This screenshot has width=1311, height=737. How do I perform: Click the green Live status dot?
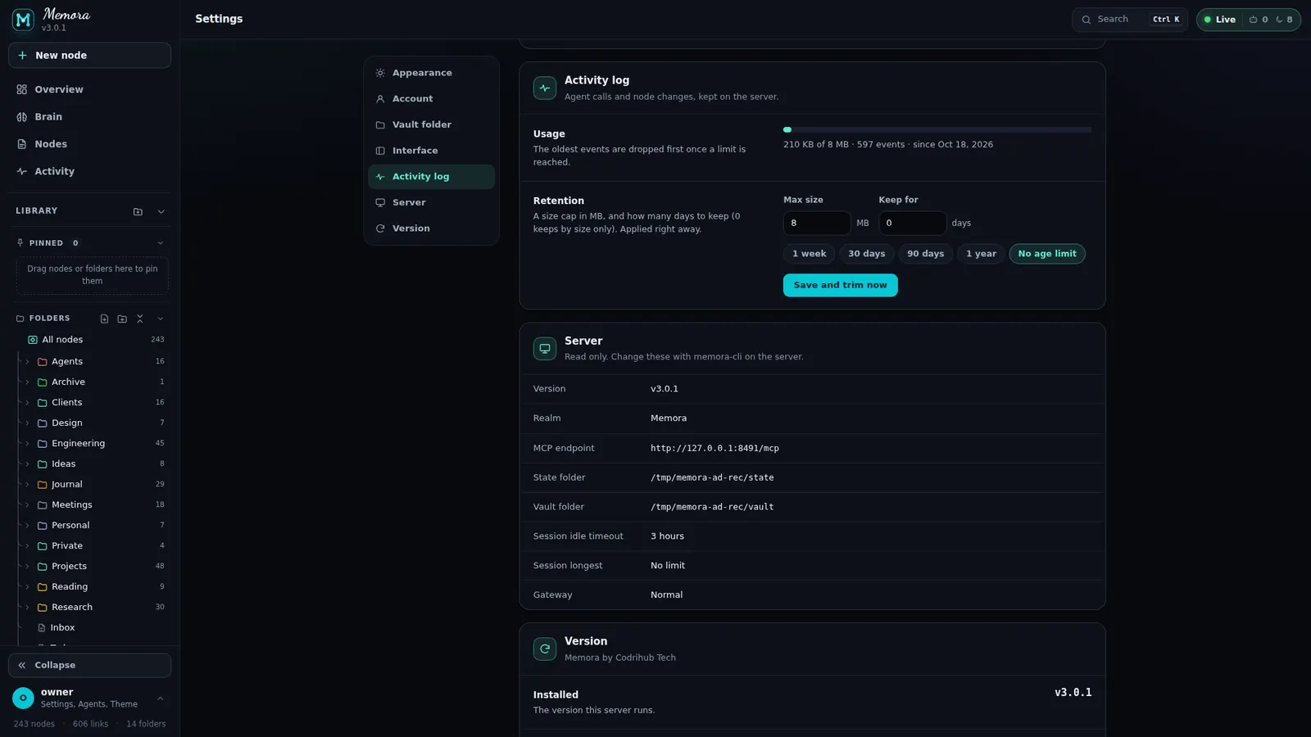pyautogui.click(x=1207, y=20)
